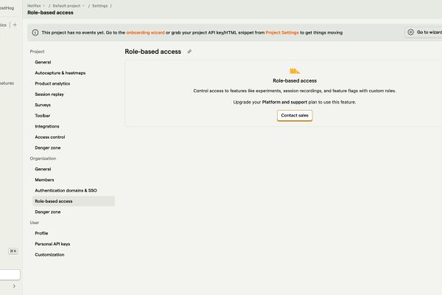Open the Project Settings link in banner
Viewport: 442px width, 295px height.
click(x=282, y=32)
